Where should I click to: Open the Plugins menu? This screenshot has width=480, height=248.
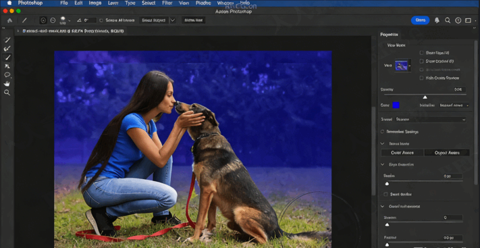click(203, 3)
